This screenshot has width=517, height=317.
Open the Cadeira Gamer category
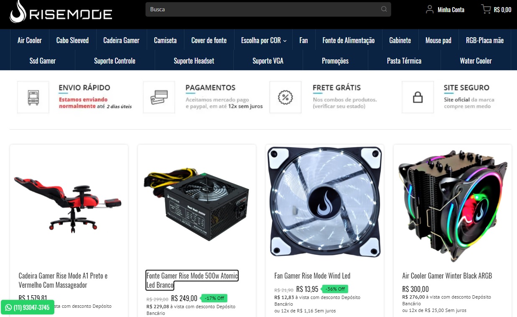(121, 40)
